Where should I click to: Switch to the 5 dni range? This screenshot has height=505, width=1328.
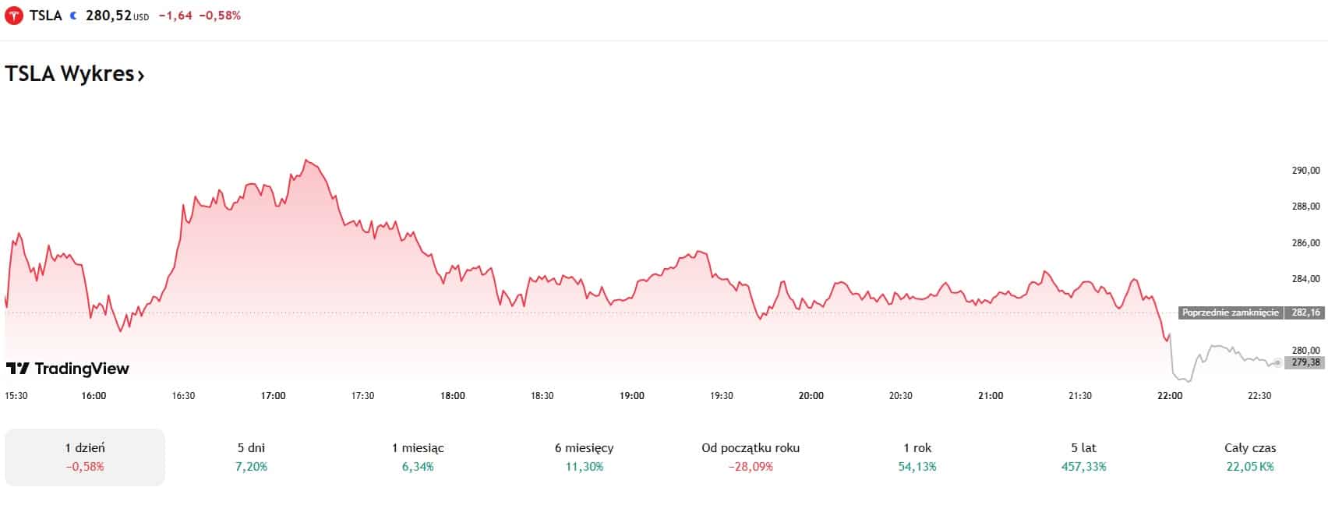[x=251, y=457]
